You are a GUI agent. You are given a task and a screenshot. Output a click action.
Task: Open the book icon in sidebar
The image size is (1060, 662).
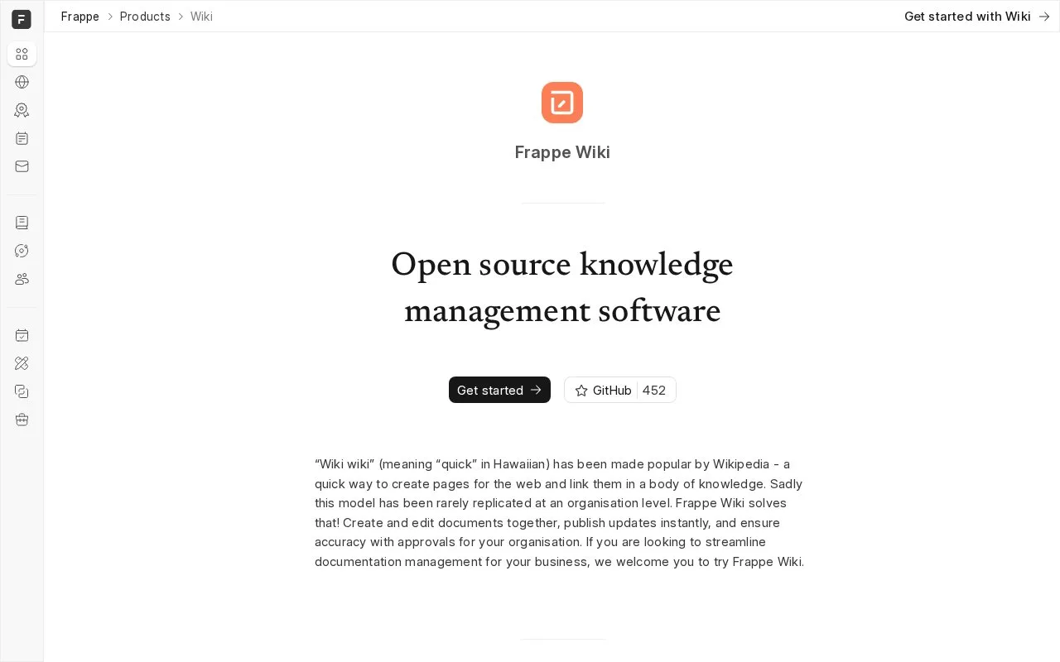point(22,223)
